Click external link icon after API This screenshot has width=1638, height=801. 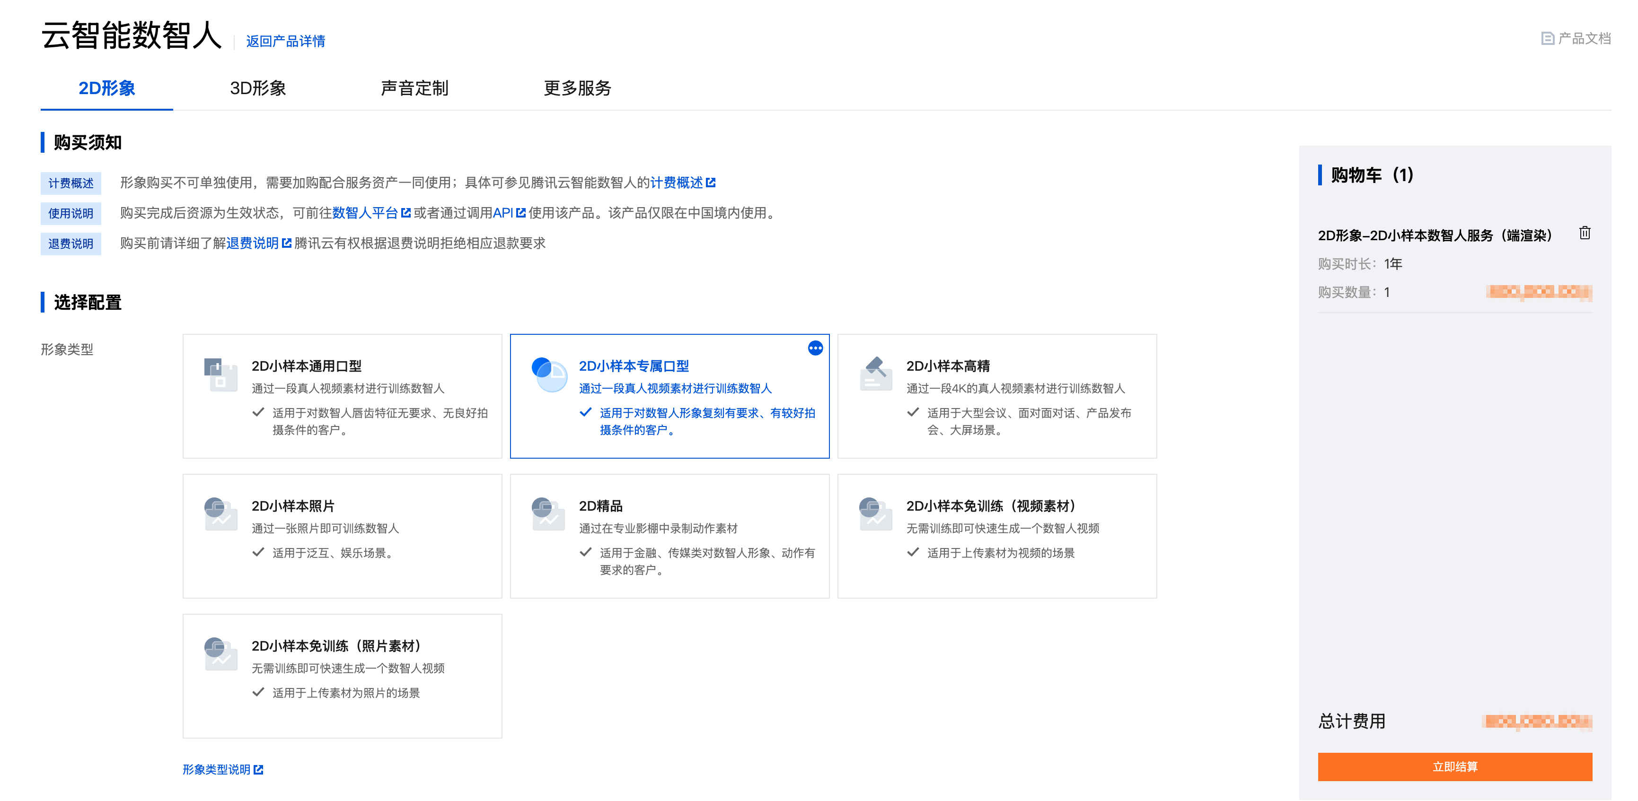tap(521, 213)
